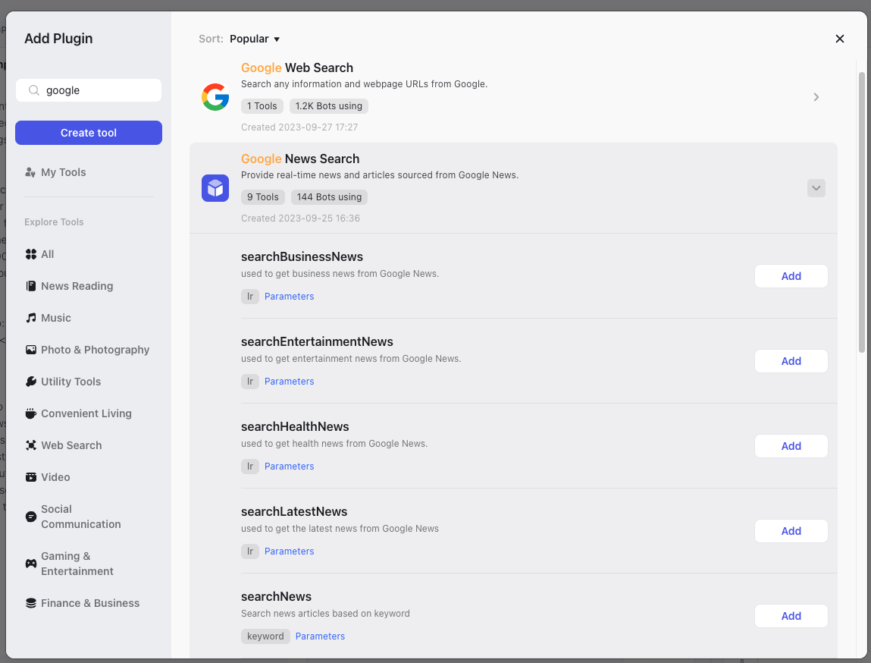Select the News Reading category icon

pyautogui.click(x=30, y=286)
